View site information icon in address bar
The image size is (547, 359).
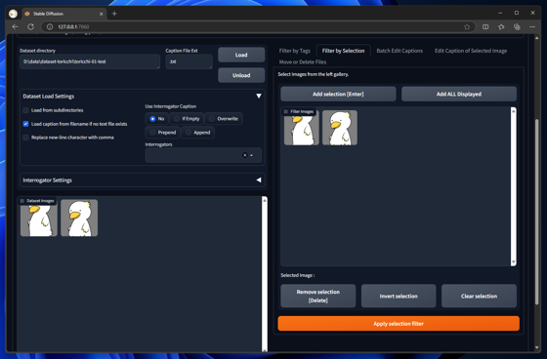point(50,27)
